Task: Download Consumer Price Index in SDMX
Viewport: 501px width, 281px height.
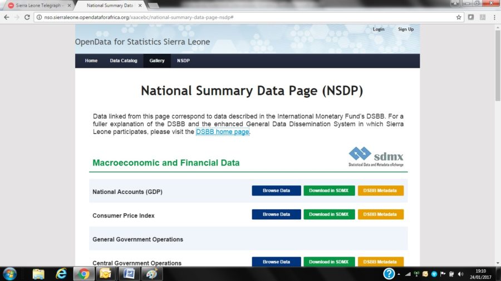Action: click(328, 214)
